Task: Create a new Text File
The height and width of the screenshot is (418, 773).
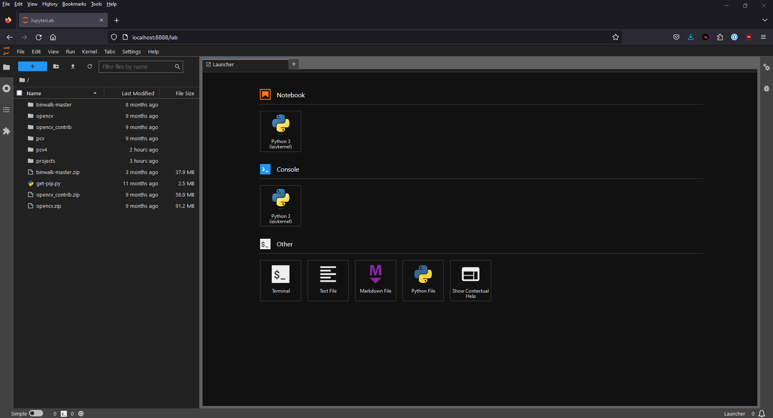Action: coord(328,280)
